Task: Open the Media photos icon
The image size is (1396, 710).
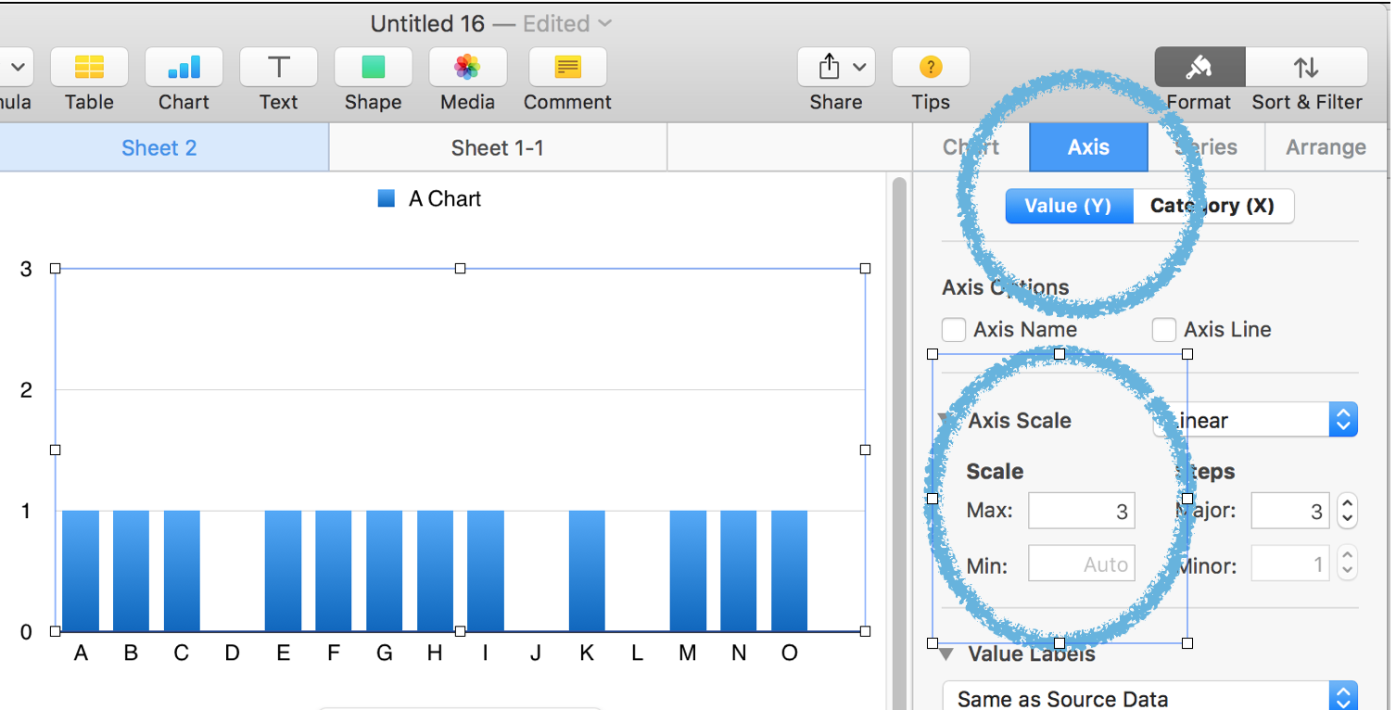Action: [x=467, y=68]
